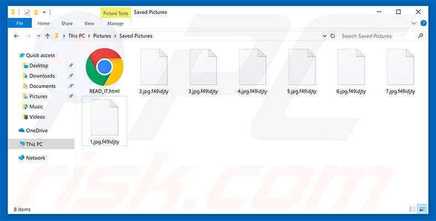Click the READ_IT.html file name label
The width and height of the screenshot is (436, 221).
[104, 91]
